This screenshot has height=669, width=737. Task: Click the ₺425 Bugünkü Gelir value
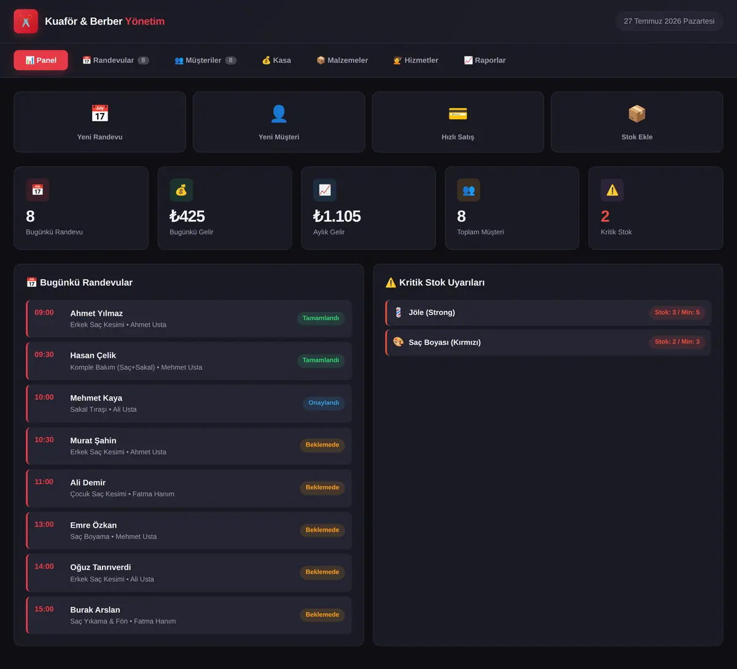coord(187,216)
